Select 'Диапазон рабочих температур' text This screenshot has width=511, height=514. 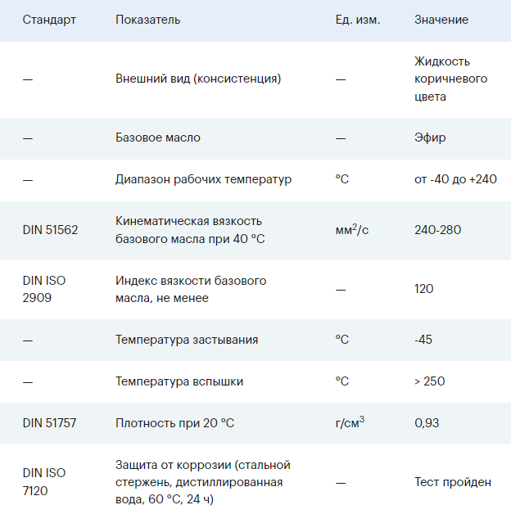[x=203, y=179]
